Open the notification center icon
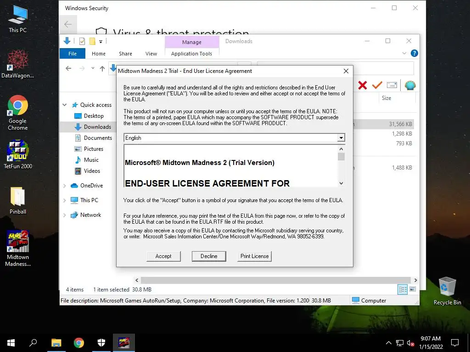The height and width of the screenshot is (352, 470). coord(455,343)
